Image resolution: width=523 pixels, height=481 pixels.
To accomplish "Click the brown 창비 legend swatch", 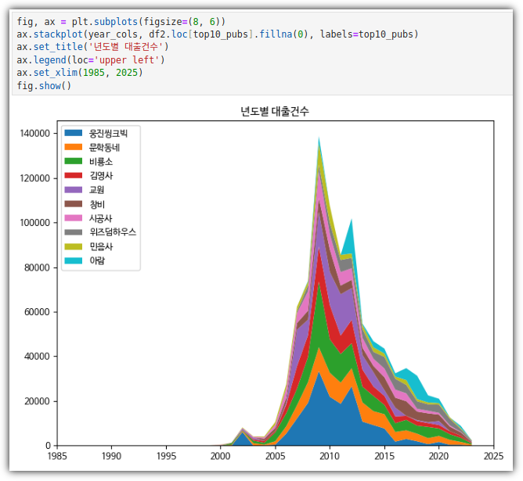I will (x=74, y=204).
